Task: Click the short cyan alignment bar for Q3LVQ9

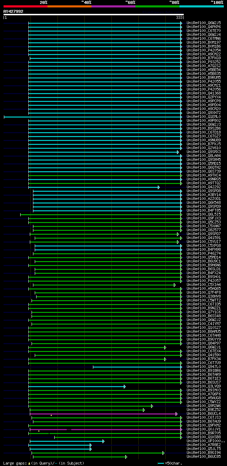Action: [x=77, y=386]
